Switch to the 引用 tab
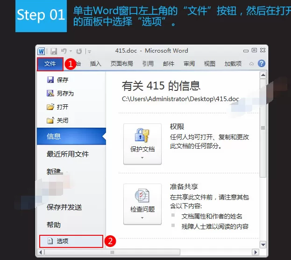291x260 pixels. [x=148, y=64]
